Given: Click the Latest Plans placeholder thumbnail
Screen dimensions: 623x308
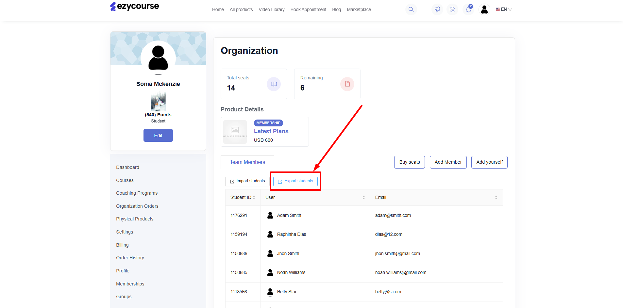Looking at the screenshot, I should point(235,132).
